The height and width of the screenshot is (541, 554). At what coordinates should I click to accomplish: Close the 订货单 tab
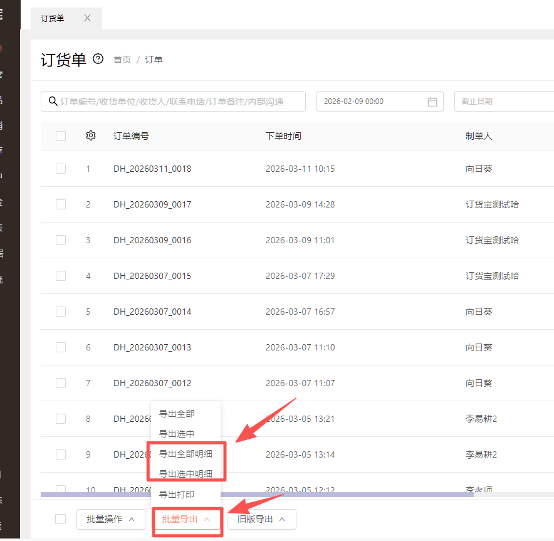[87, 18]
